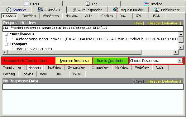Select the response Headers tab
Image resolution: width=186 pixels, height=117 pixels.
click(35, 68)
